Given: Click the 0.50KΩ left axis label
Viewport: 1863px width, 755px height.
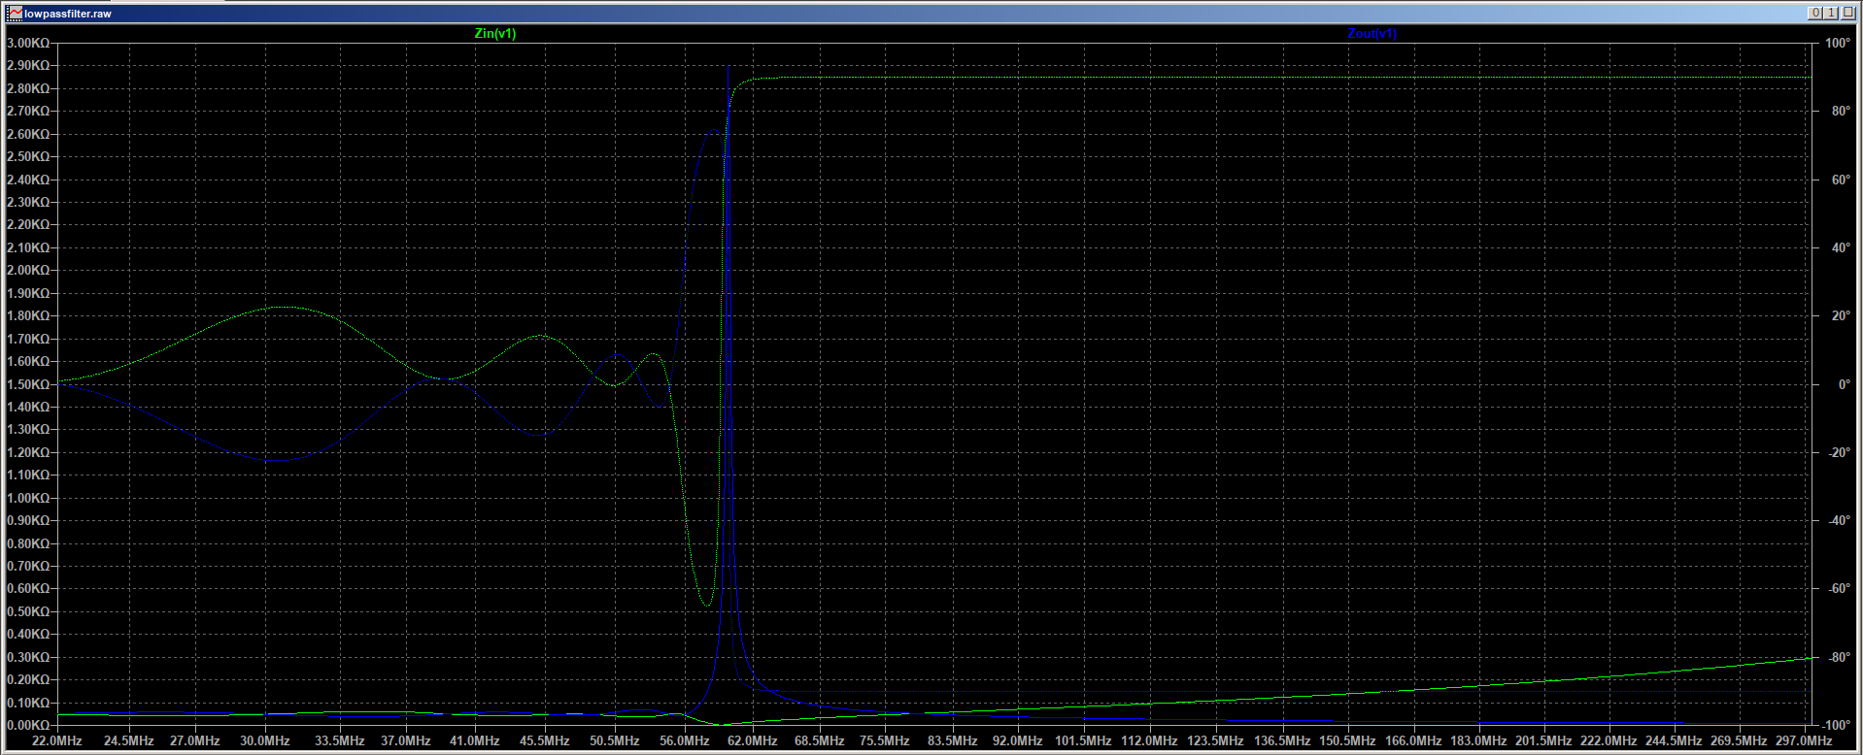Looking at the screenshot, I should (x=28, y=611).
